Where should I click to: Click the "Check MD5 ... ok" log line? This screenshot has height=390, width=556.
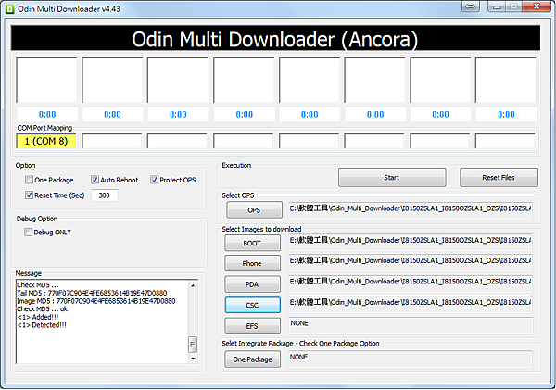tap(43, 308)
